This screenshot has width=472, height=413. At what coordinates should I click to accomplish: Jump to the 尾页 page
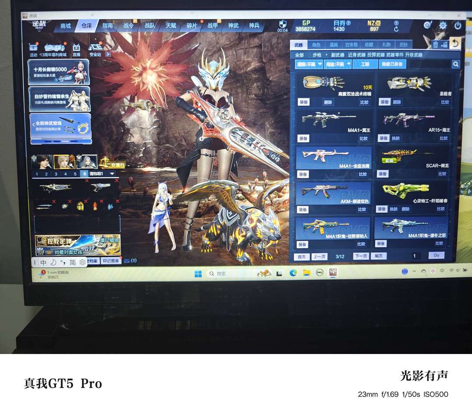point(378,256)
